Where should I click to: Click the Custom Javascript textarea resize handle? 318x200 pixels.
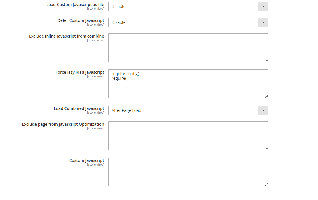[x=267, y=185]
